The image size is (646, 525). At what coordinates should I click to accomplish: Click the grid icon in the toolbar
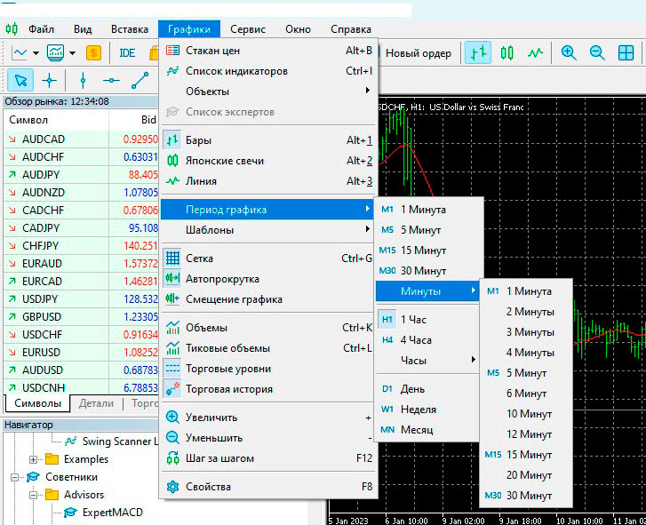click(x=626, y=53)
